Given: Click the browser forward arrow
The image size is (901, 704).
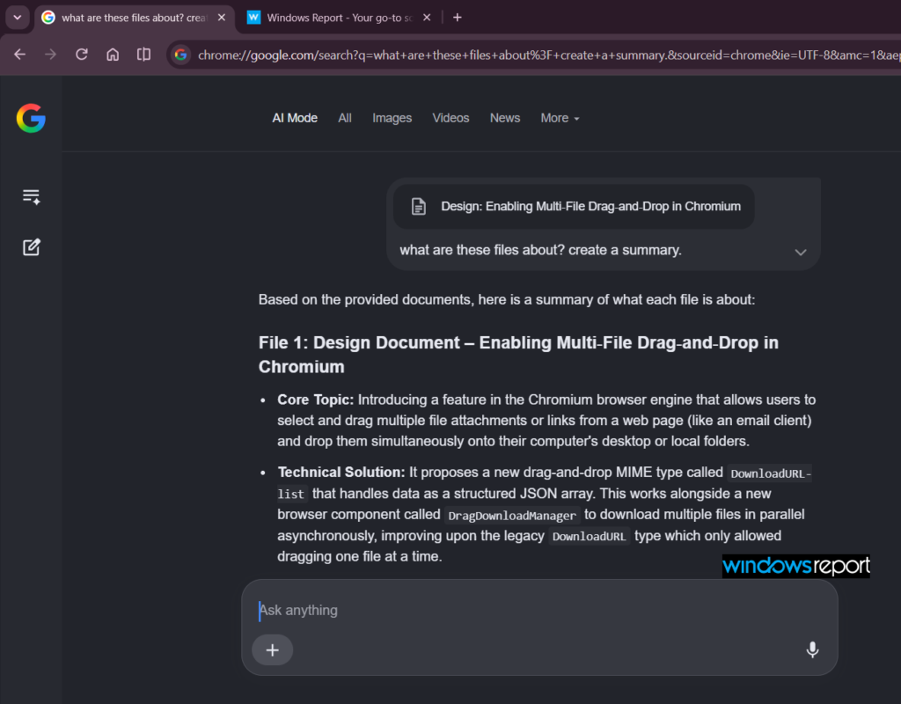Looking at the screenshot, I should [x=50, y=55].
